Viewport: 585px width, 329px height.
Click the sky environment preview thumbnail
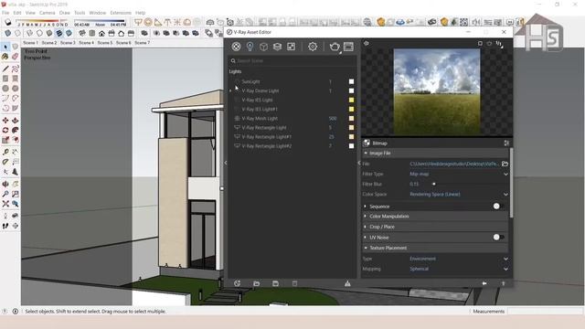pos(437,91)
